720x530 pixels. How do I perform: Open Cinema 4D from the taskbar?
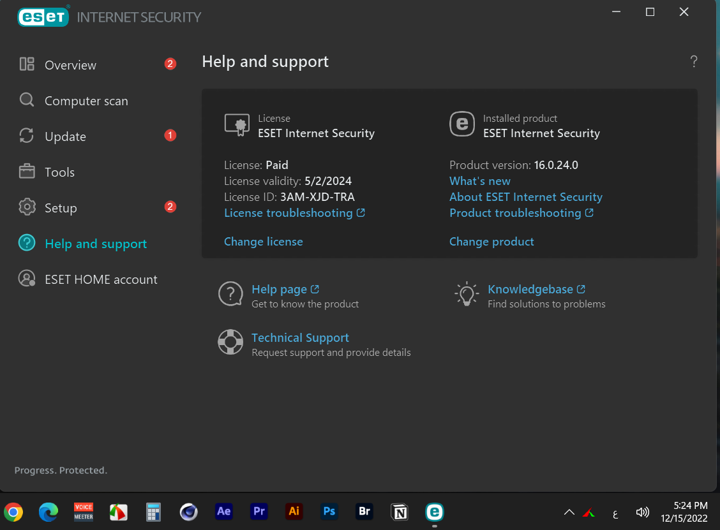point(189,512)
